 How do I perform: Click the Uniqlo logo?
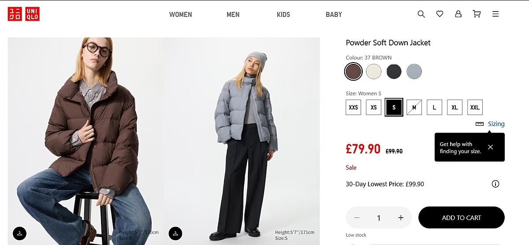(23, 14)
